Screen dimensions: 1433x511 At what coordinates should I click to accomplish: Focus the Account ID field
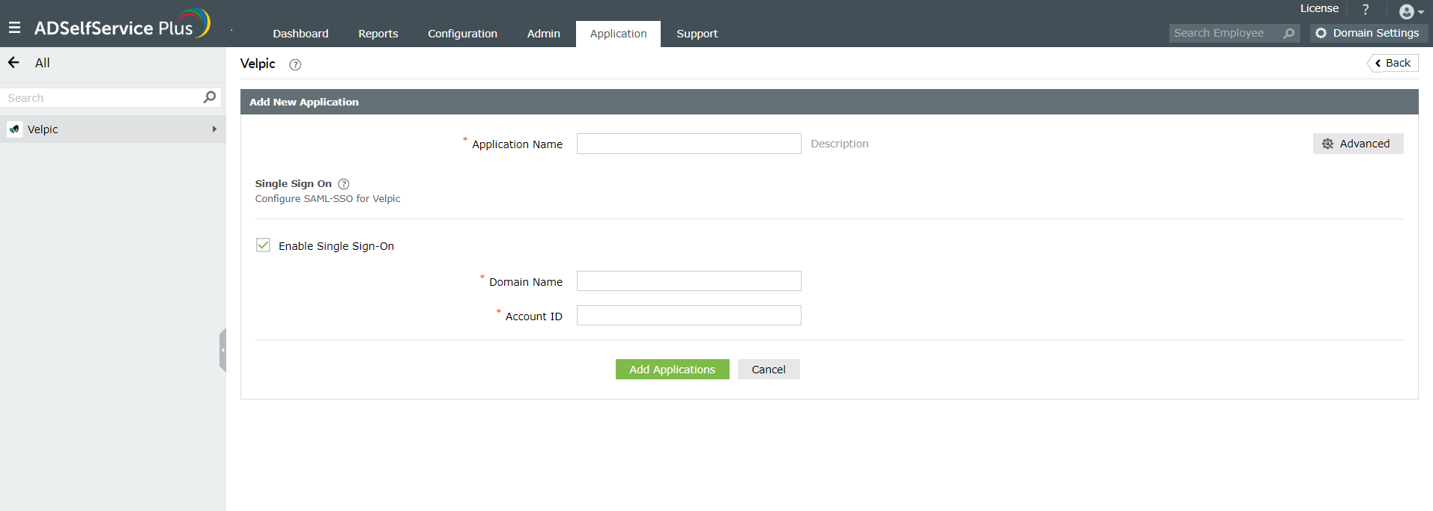point(689,316)
